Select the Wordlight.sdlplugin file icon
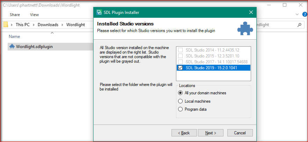The width and height of the screenshot is (308, 142). tap(12, 47)
